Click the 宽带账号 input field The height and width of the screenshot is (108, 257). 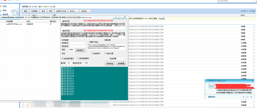[78, 43]
